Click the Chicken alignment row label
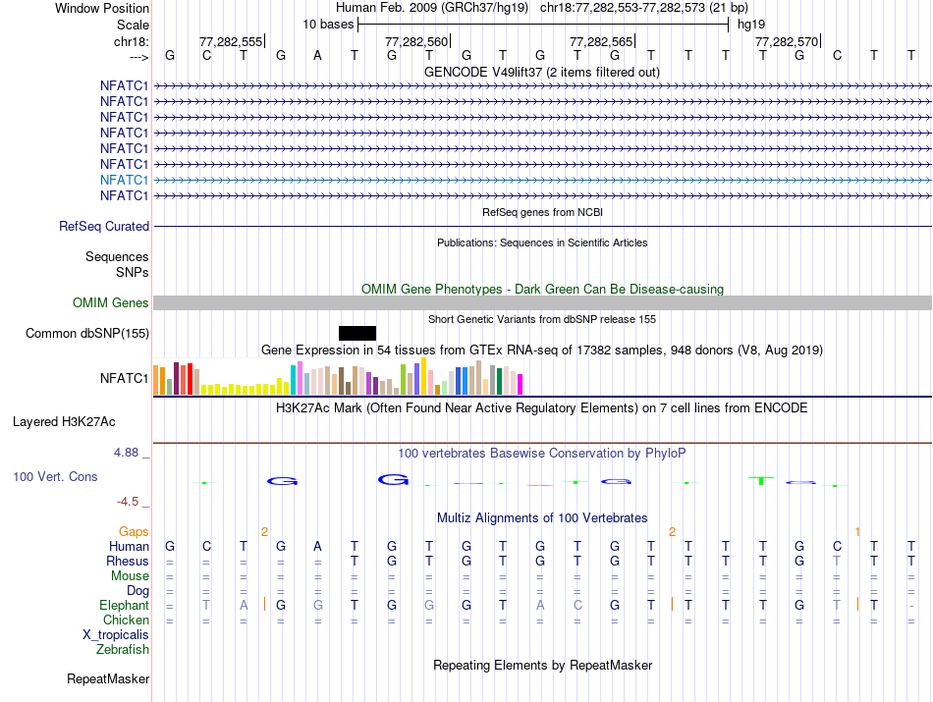 (126, 620)
